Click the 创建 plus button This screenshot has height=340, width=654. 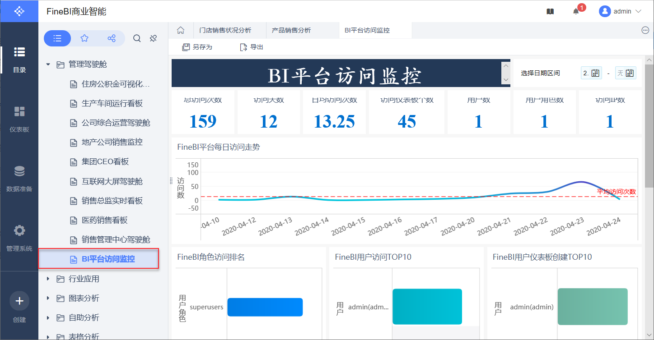click(x=19, y=301)
